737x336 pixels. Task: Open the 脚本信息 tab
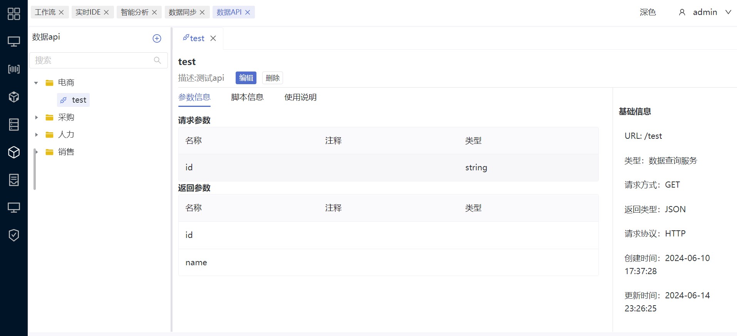click(x=247, y=97)
